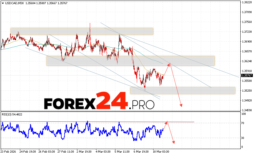The image size is (254, 155).
Task: Select the lower grey support zone near 1.35250
Action: tap(183, 90)
